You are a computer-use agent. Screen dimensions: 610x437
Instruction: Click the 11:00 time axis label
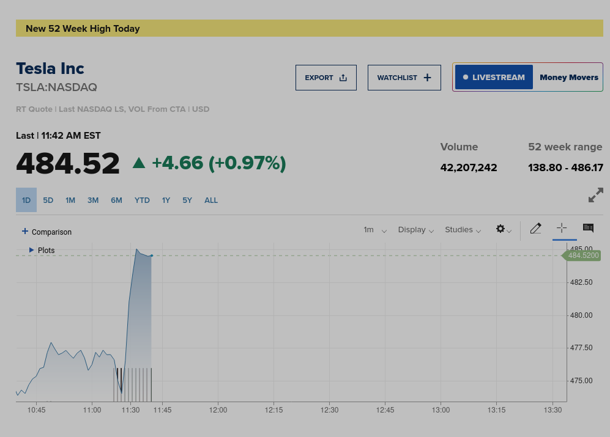point(92,410)
